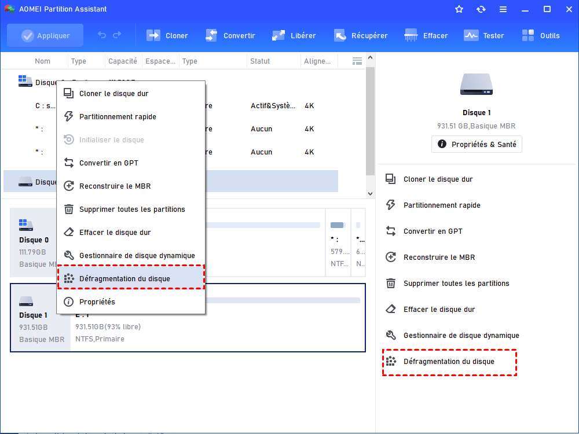The width and height of the screenshot is (579, 434).
Task: Sort by the Statut column header
Action: tap(260, 61)
